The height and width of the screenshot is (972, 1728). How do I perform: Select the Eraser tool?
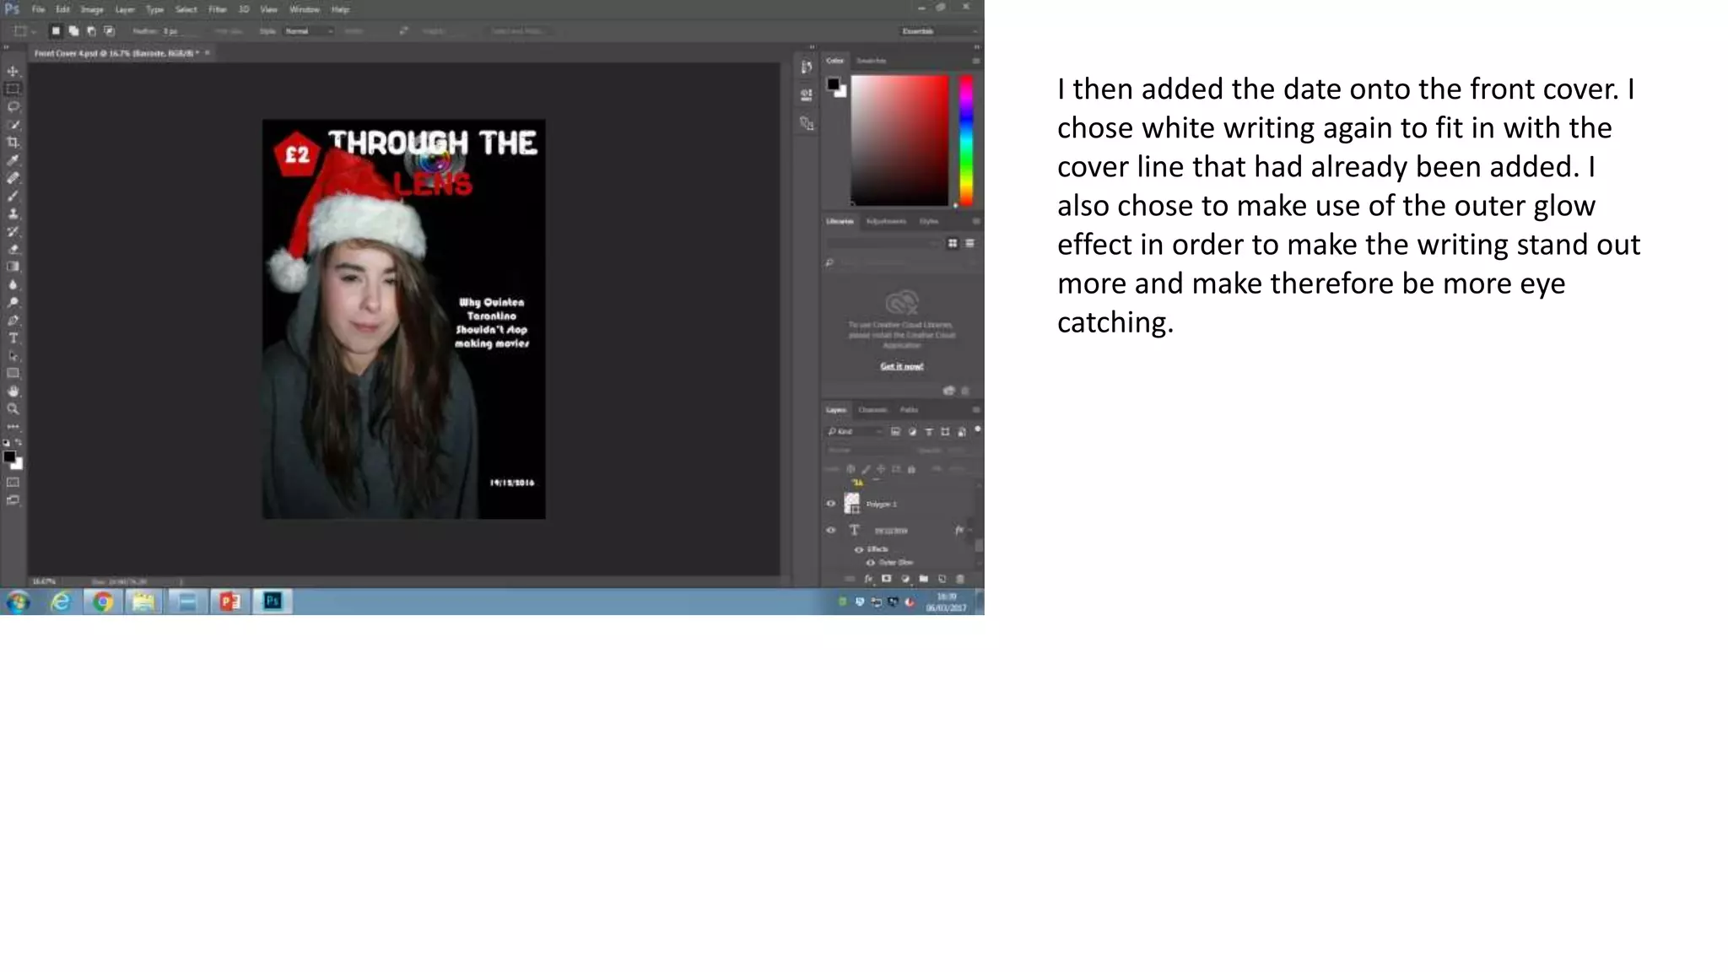[13, 248]
